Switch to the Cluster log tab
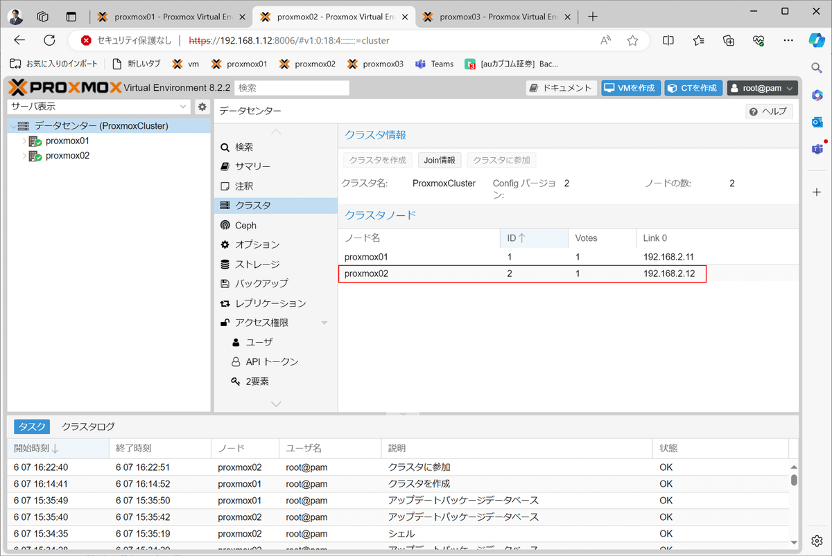Screen dimensions: 832x556 (88, 427)
